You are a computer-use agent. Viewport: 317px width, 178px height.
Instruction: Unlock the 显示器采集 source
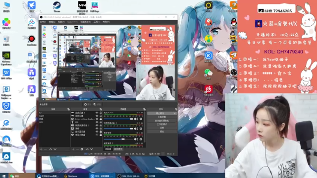[x=101, y=132]
